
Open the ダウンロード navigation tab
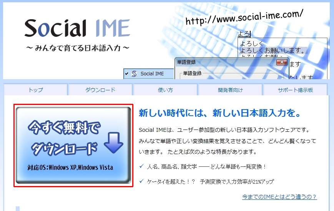tap(100, 90)
